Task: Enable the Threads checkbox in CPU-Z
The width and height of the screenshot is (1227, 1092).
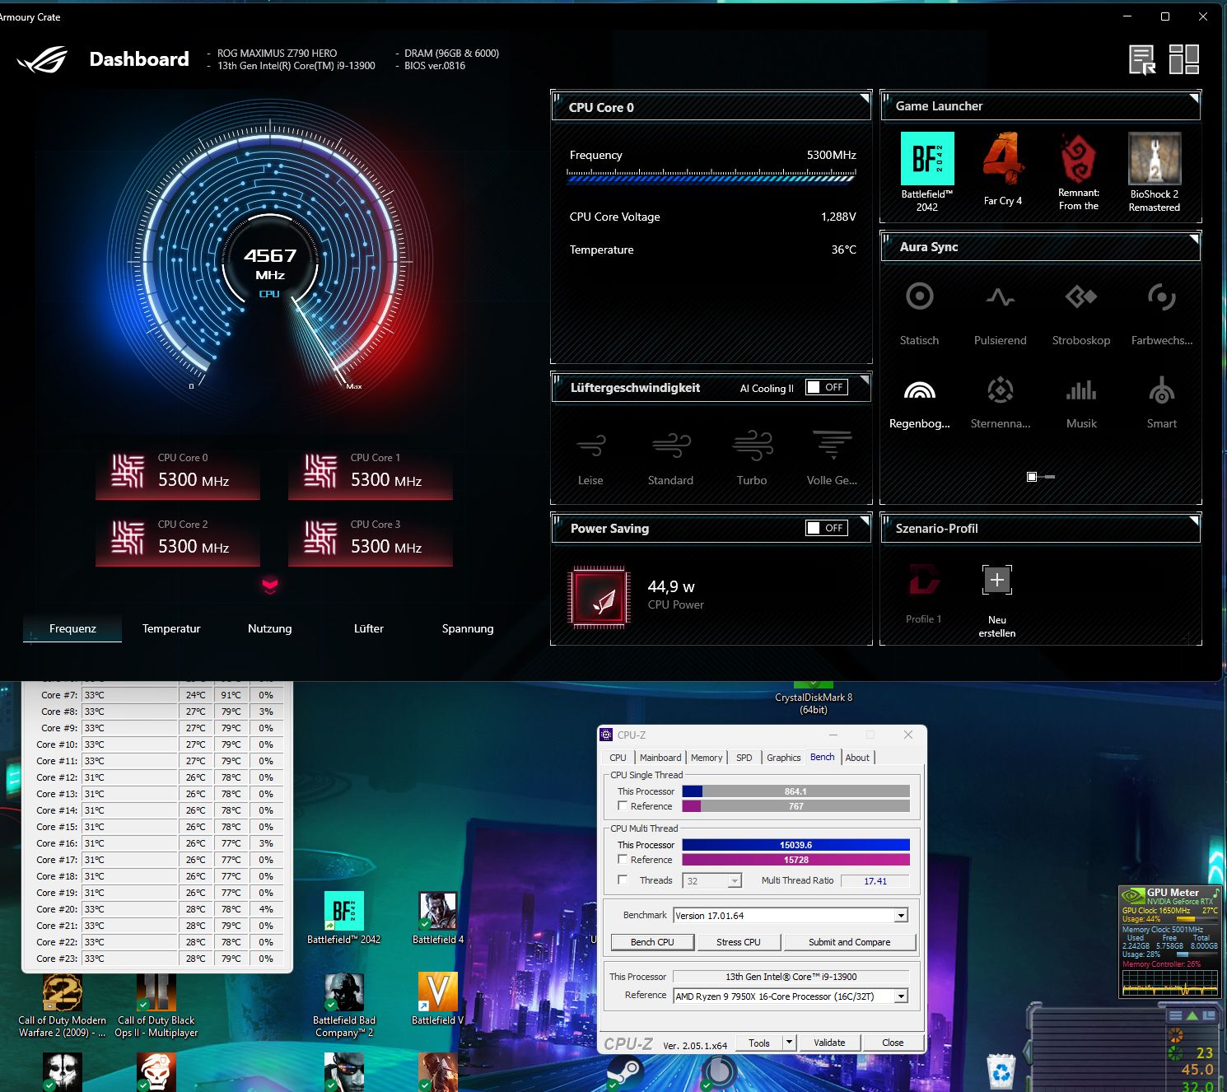Action: pos(623,880)
